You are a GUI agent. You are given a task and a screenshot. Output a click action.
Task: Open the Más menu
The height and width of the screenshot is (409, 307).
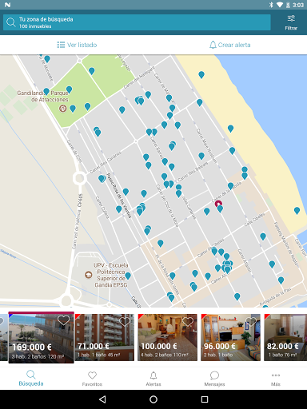tap(276, 379)
